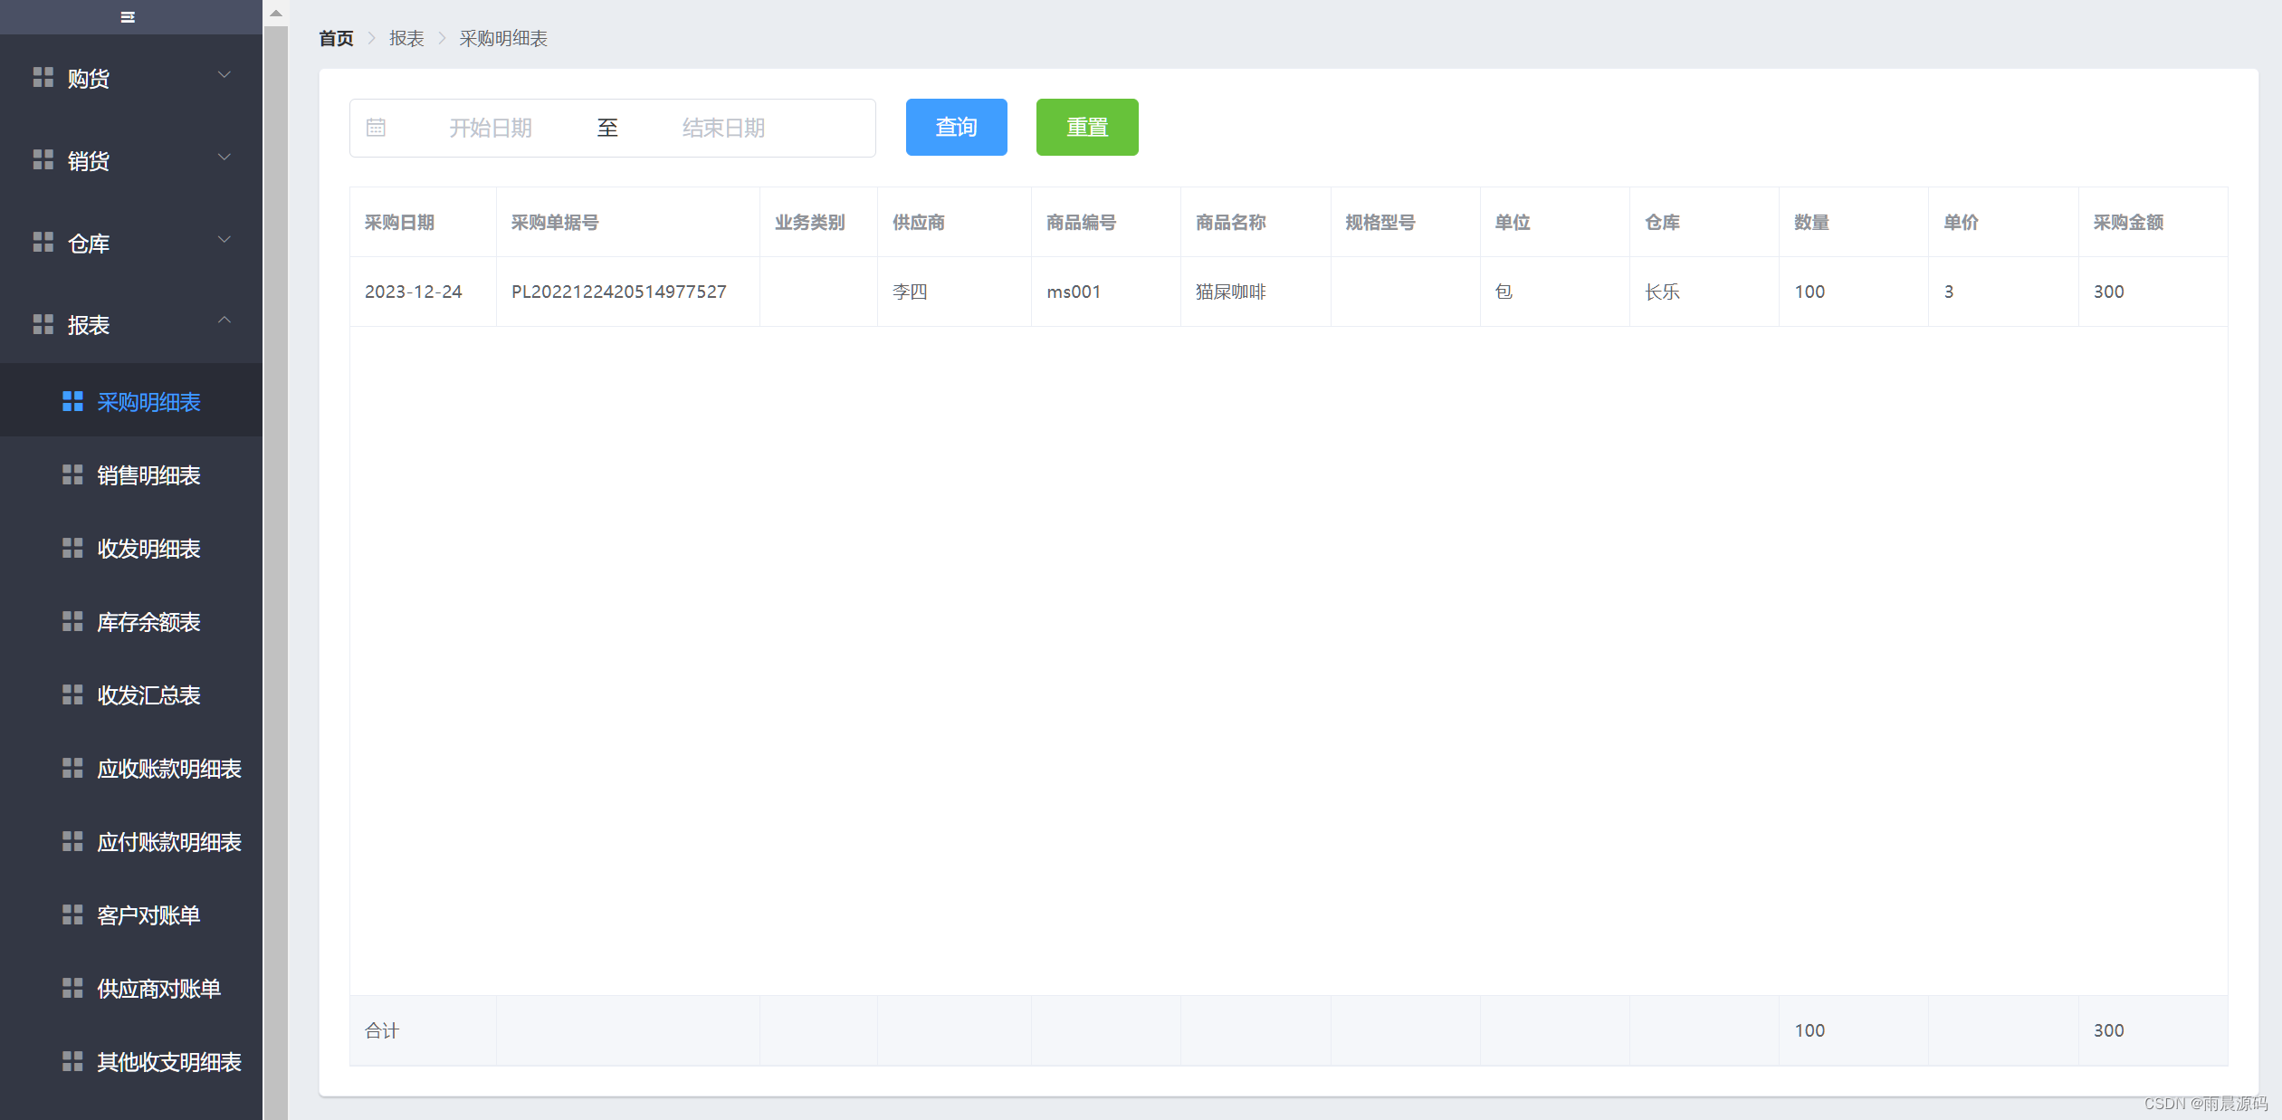Click the grid icon beside 客户对账单

coord(72,914)
